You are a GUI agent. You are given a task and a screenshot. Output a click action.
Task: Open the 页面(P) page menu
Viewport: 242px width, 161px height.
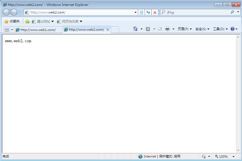pyautogui.click(x=185, y=29)
